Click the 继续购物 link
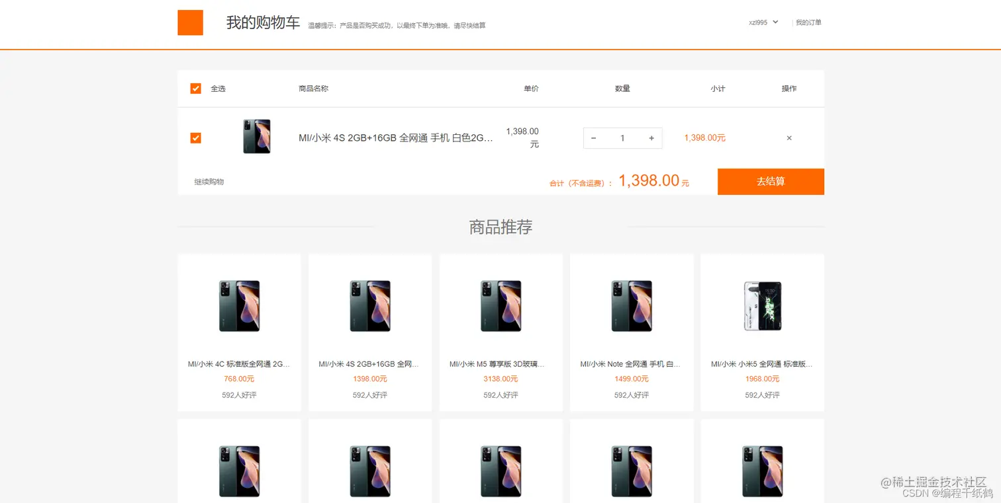Image resolution: width=1001 pixels, height=503 pixels. [x=209, y=181]
